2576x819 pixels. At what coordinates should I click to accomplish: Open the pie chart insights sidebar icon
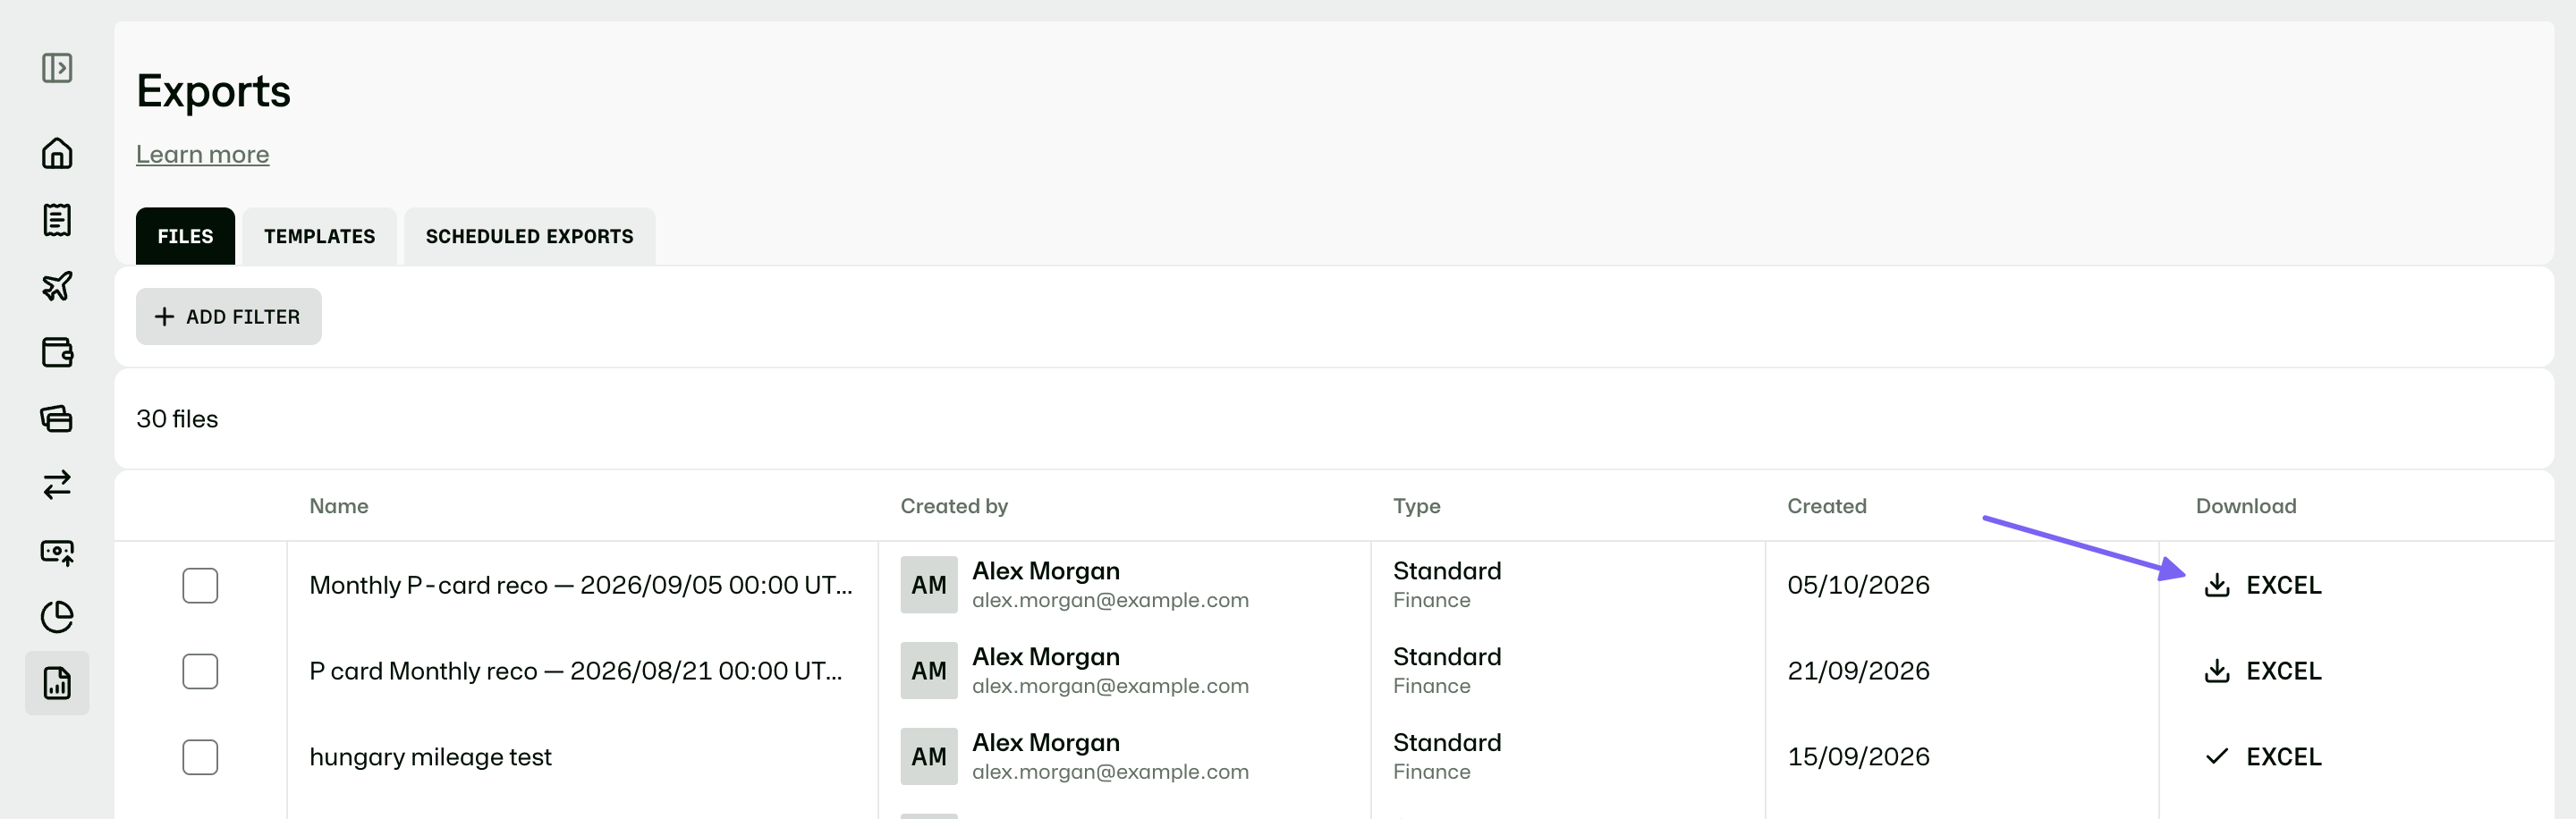(57, 617)
